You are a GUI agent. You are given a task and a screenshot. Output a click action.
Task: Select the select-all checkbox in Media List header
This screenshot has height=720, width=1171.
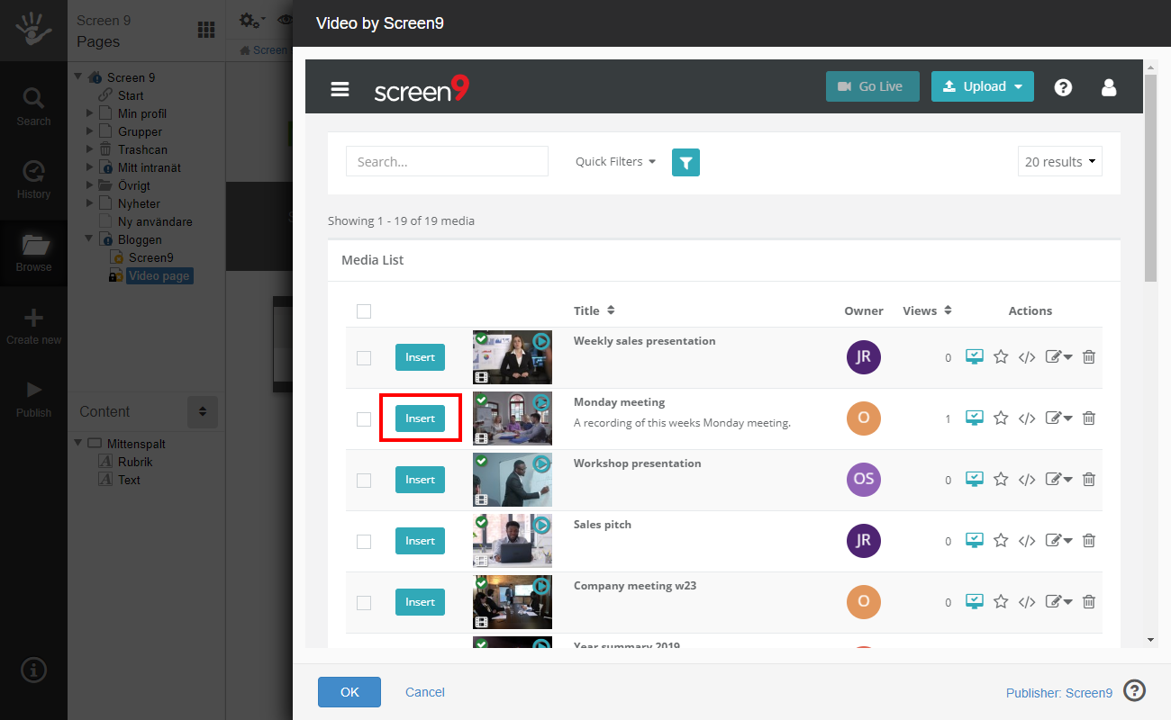pyautogui.click(x=364, y=310)
